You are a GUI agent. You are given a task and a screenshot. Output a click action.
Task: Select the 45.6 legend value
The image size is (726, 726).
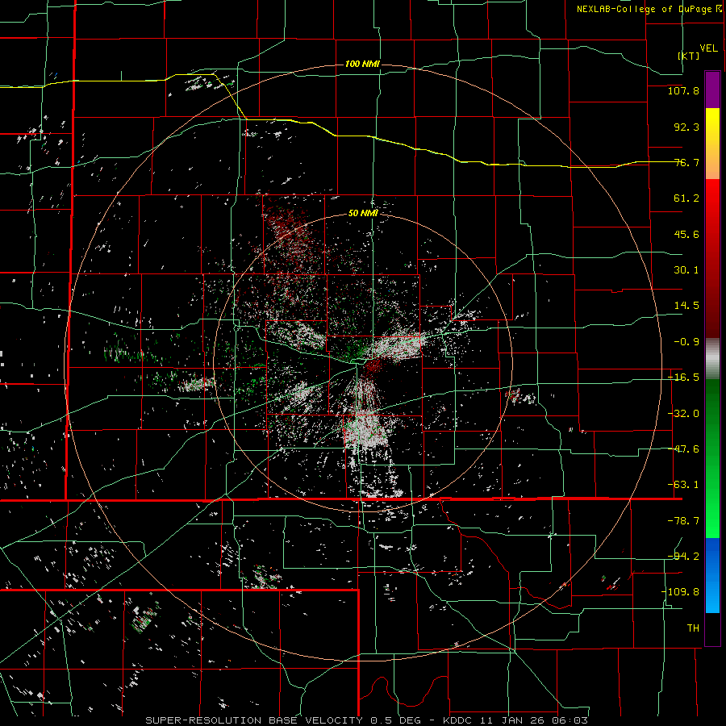(686, 234)
